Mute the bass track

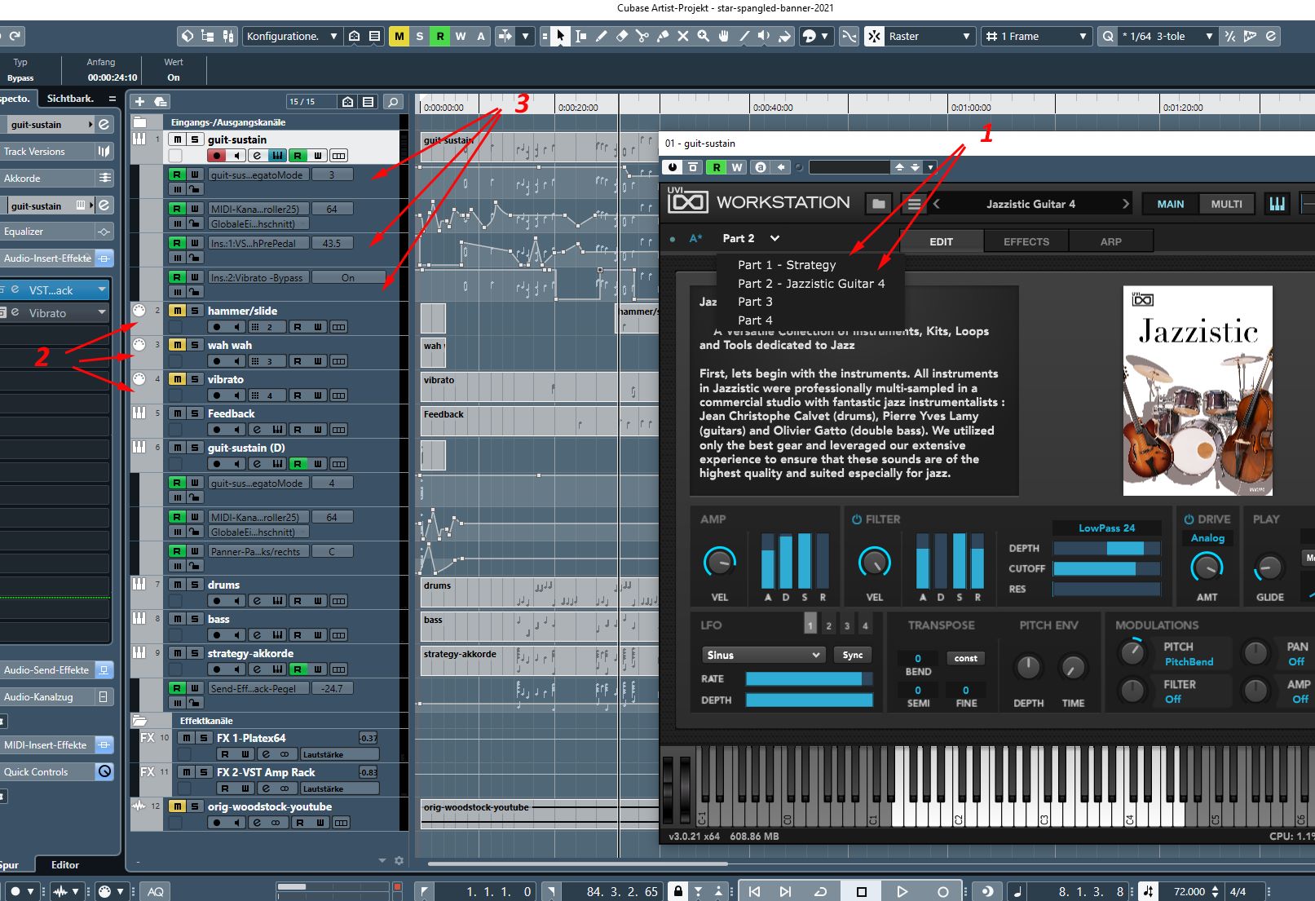point(177,619)
